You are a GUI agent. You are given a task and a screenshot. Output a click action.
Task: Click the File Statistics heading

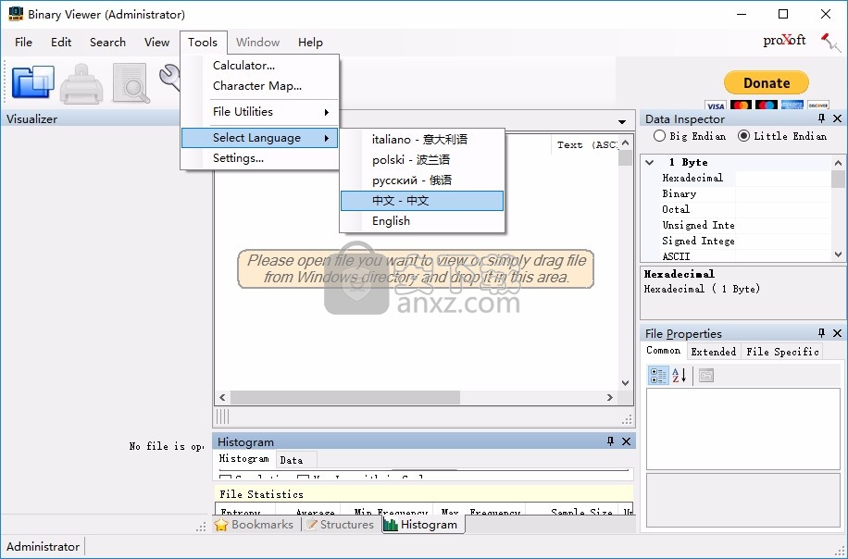click(262, 494)
